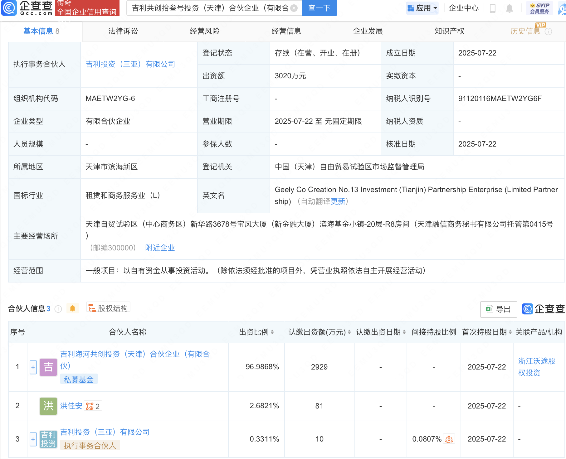Switch to 基本信息 tab

click(x=41, y=31)
